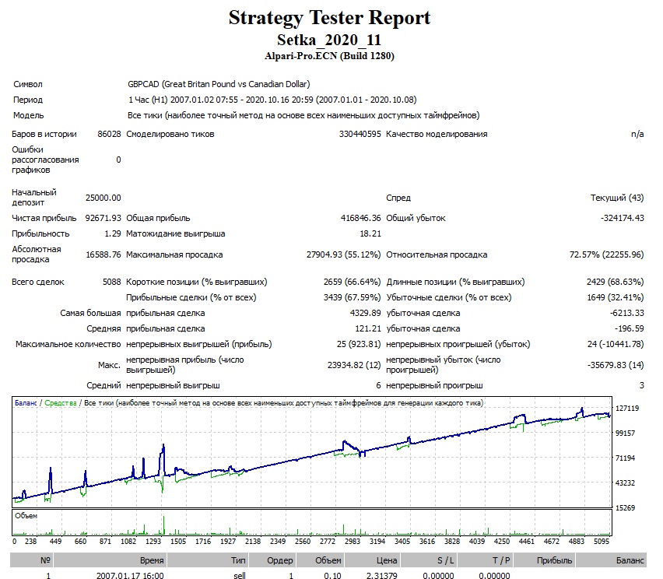Click maximal drawdown value 27904.93 (55.12%)
The image size is (663, 579).
[x=344, y=254]
